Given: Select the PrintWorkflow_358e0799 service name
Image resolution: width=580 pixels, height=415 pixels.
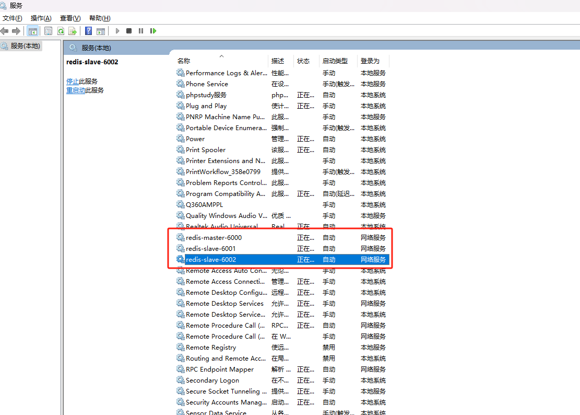Looking at the screenshot, I should point(223,172).
